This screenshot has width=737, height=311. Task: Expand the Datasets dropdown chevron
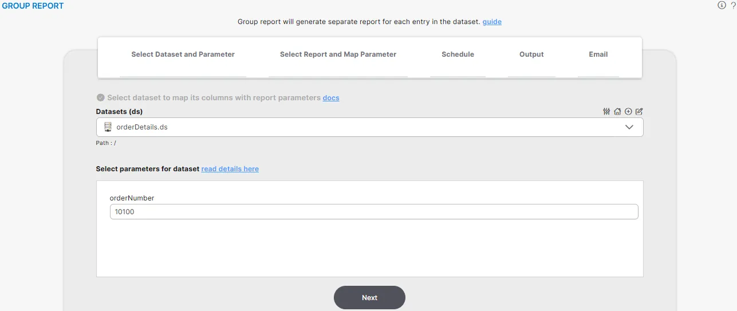point(629,127)
